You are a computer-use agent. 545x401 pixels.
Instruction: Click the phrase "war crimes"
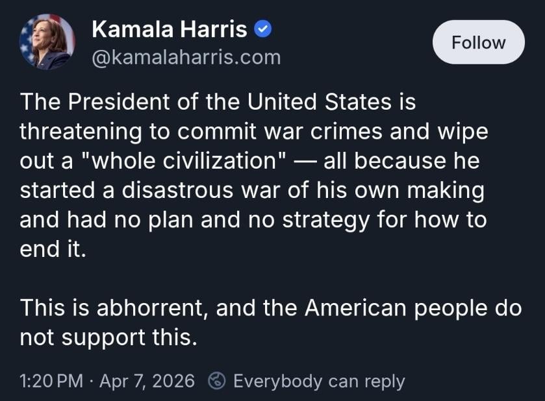point(348,132)
